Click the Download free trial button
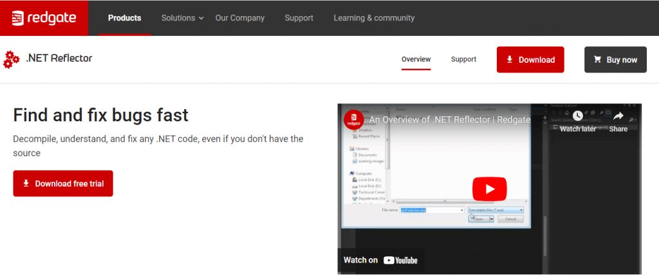659x278 pixels. pyautogui.click(x=63, y=184)
